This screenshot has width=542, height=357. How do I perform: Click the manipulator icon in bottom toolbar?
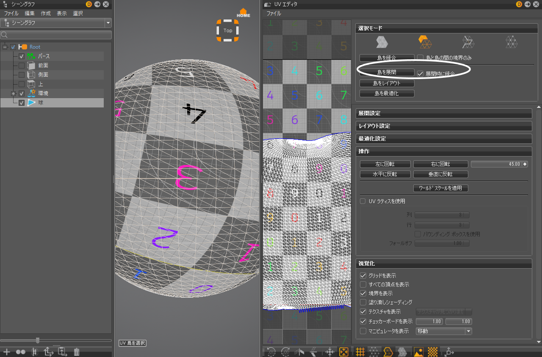449,351
